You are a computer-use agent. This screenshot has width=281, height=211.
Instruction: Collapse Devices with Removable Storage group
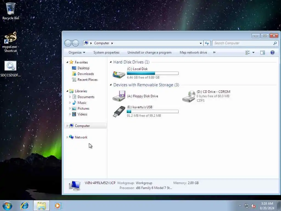tap(111, 85)
